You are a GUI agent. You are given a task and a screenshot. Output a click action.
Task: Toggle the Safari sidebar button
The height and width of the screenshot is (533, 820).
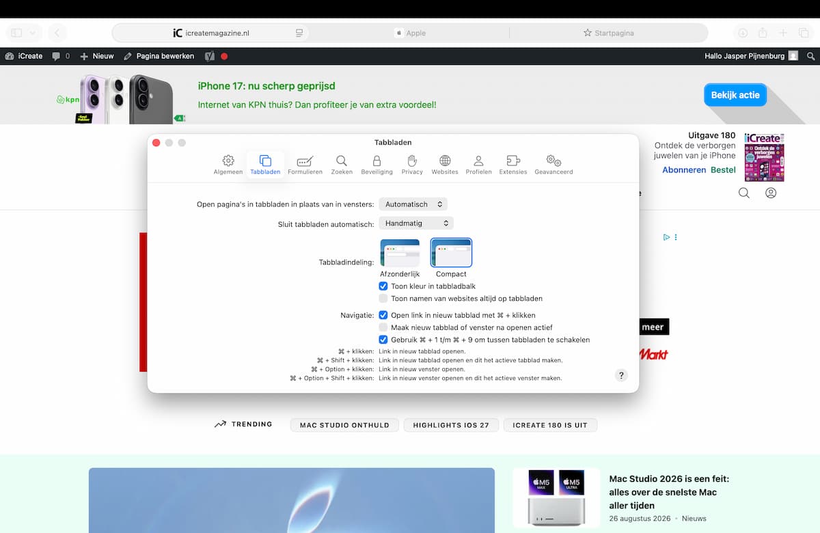[x=16, y=33]
